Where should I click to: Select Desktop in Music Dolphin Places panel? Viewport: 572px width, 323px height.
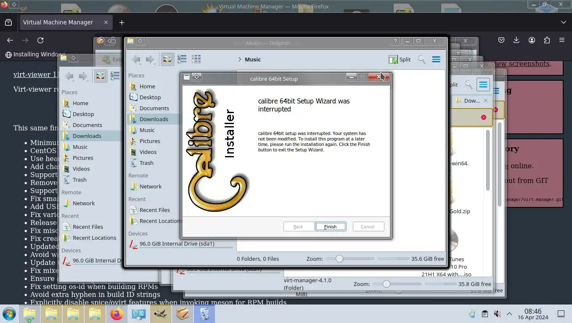tap(150, 97)
